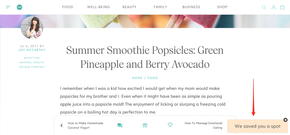Click author link Joy McCarthy

pos(32,50)
